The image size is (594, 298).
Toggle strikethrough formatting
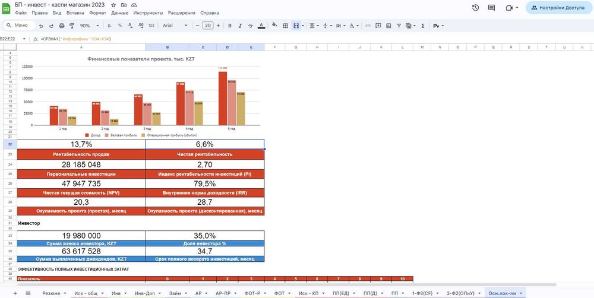[x=251, y=26]
